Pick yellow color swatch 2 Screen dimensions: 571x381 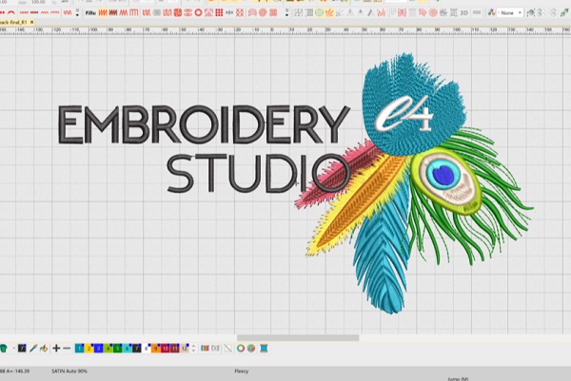[x=89, y=349]
